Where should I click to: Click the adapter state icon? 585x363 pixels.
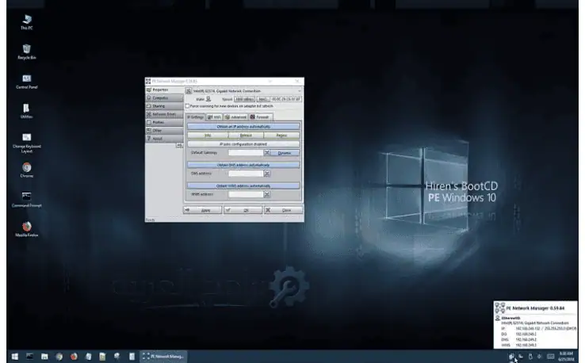208,99
